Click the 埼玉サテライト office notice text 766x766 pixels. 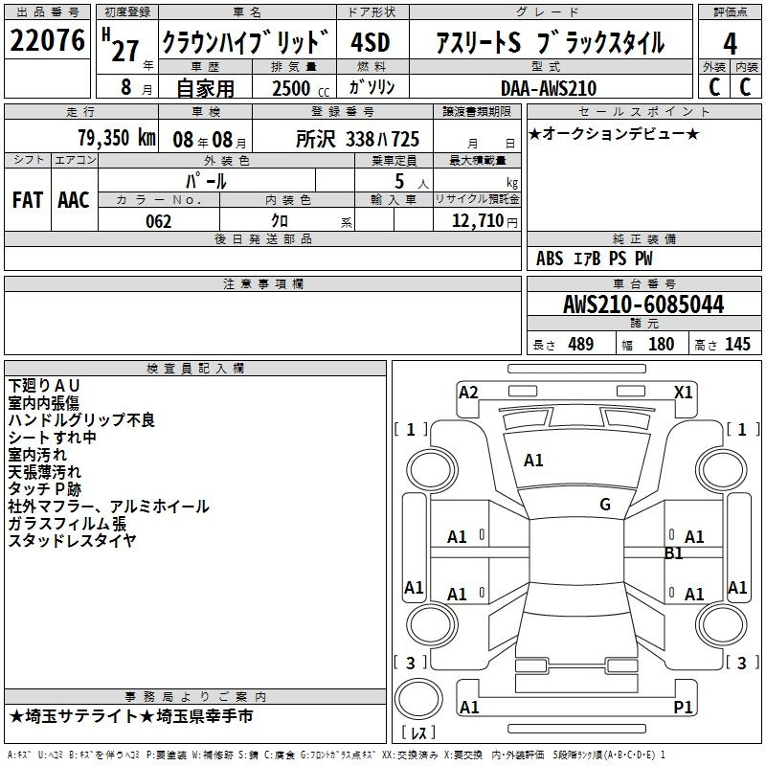coord(130,716)
